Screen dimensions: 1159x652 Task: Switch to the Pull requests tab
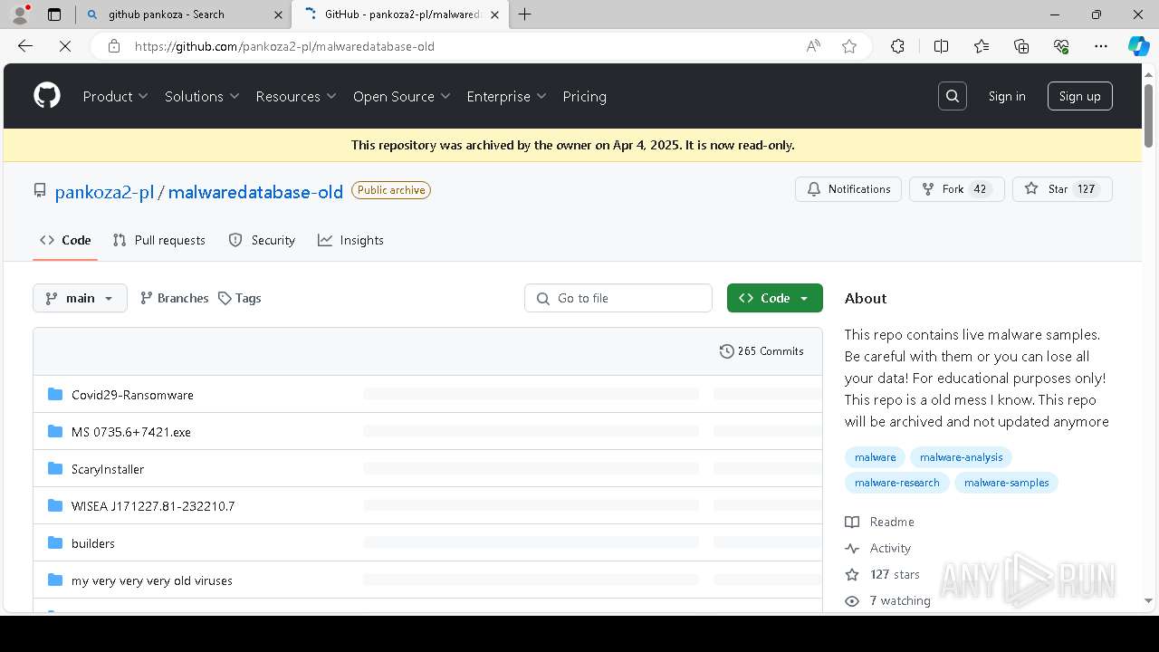click(159, 240)
